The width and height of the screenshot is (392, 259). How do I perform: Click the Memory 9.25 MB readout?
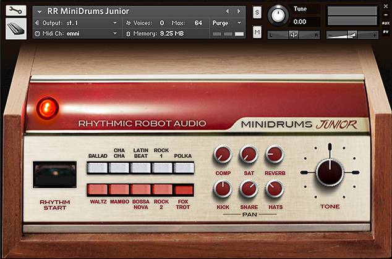[172, 33]
